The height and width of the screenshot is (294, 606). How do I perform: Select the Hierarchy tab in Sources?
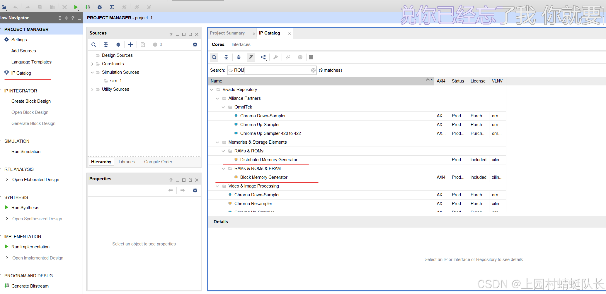point(101,162)
